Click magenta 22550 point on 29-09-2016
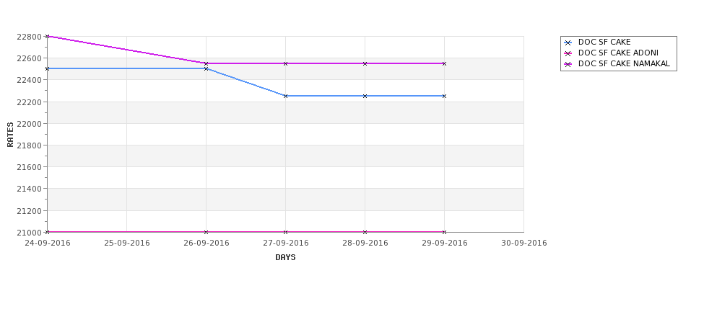 pyautogui.click(x=445, y=63)
